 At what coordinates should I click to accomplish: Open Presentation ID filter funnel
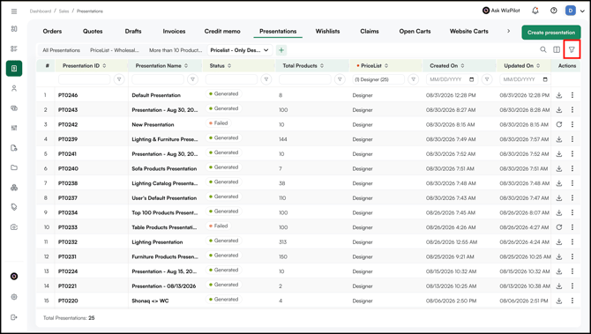pyautogui.click(x=119, y=79)
